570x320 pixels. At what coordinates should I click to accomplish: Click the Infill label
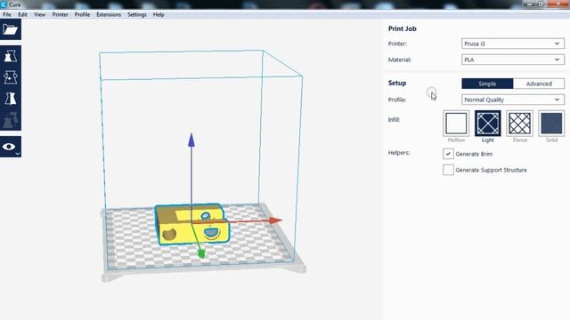tap(394, 119)
